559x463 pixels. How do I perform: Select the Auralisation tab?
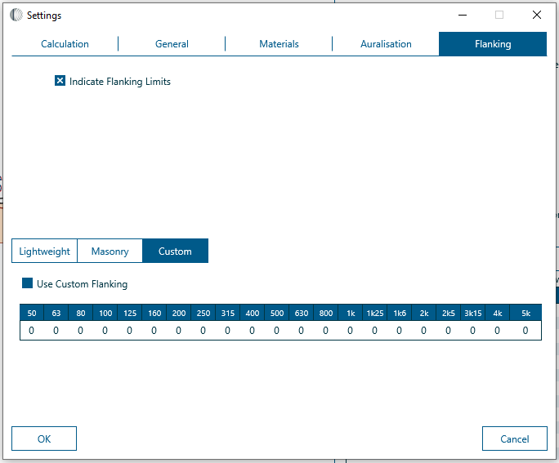point(386,44)
